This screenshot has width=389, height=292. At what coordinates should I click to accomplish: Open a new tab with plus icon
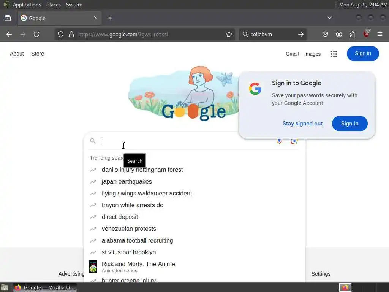click(x=110, y=18)
